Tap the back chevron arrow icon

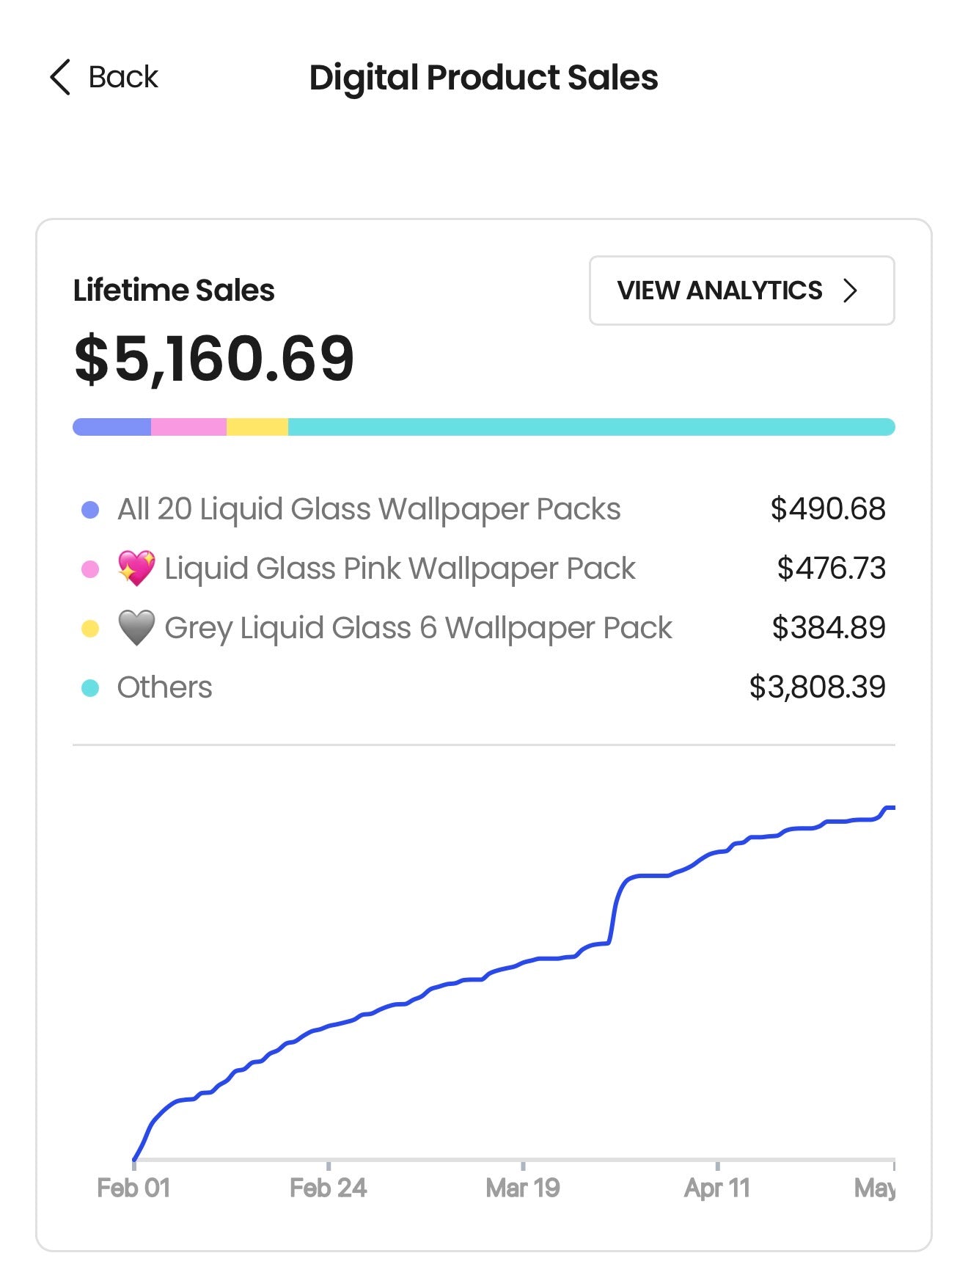pos(60,77)
